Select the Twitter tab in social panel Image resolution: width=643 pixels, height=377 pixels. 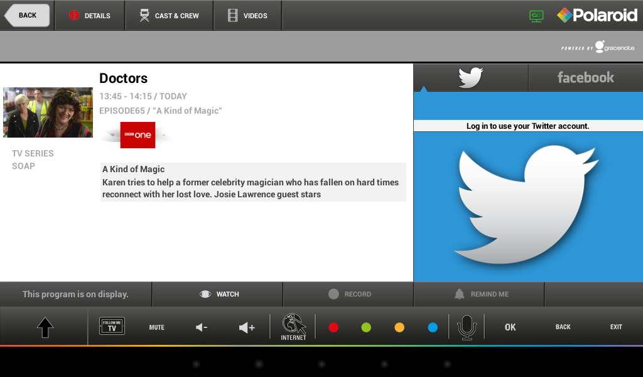[x=470, y=77]
